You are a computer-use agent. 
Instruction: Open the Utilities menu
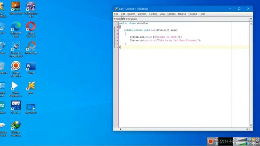point(171,14)
